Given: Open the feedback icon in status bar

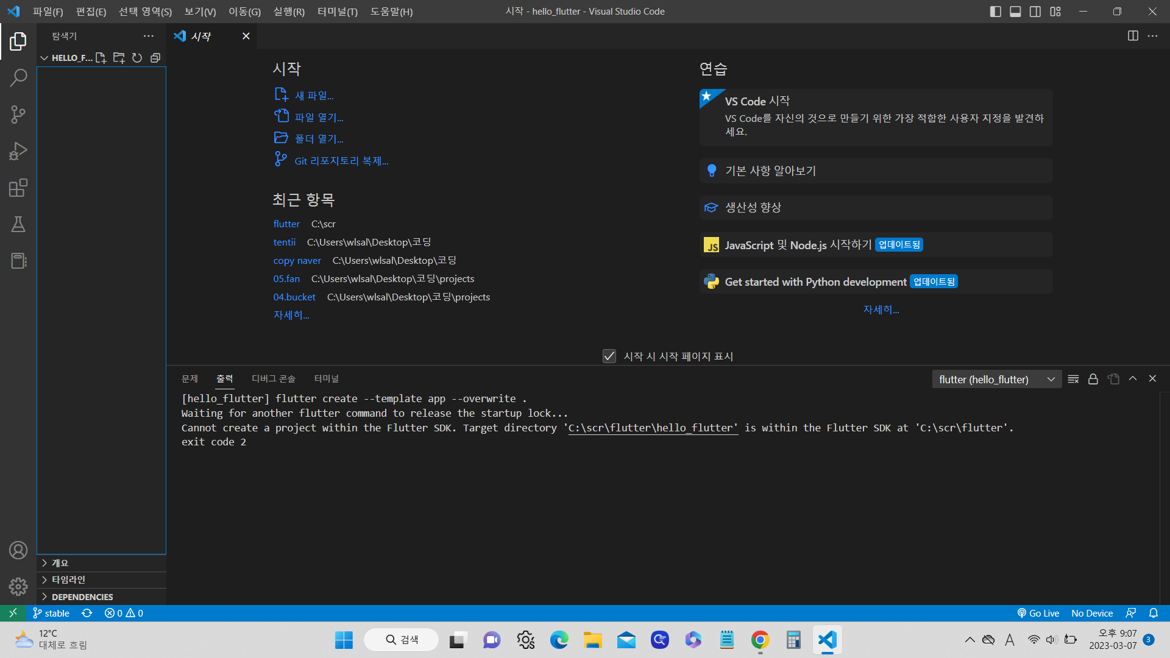Looking at the screenshot, I should coord(1131,613).
